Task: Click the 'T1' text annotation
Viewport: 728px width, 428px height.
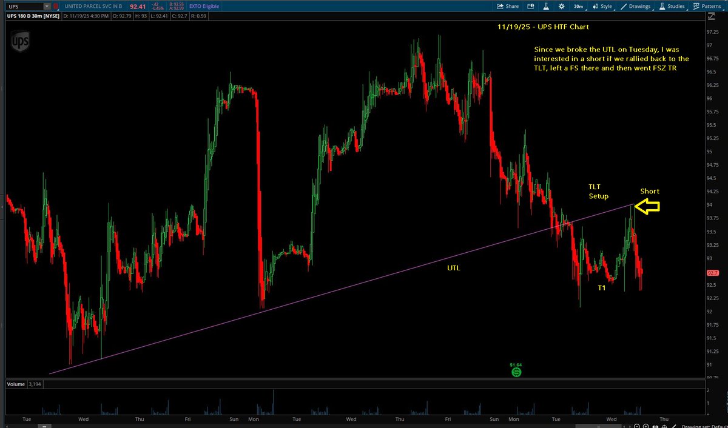Action: [x=601, y=288]
